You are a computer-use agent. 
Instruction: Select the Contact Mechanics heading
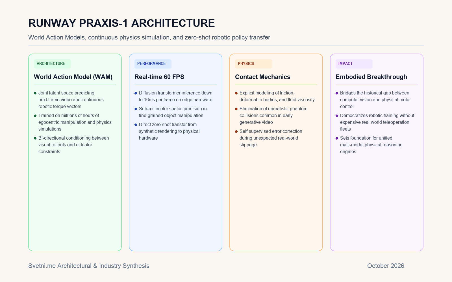pyautogui.click(x=263, y=77)
